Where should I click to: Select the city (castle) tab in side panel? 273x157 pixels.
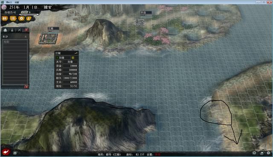(x=5, y=30)
